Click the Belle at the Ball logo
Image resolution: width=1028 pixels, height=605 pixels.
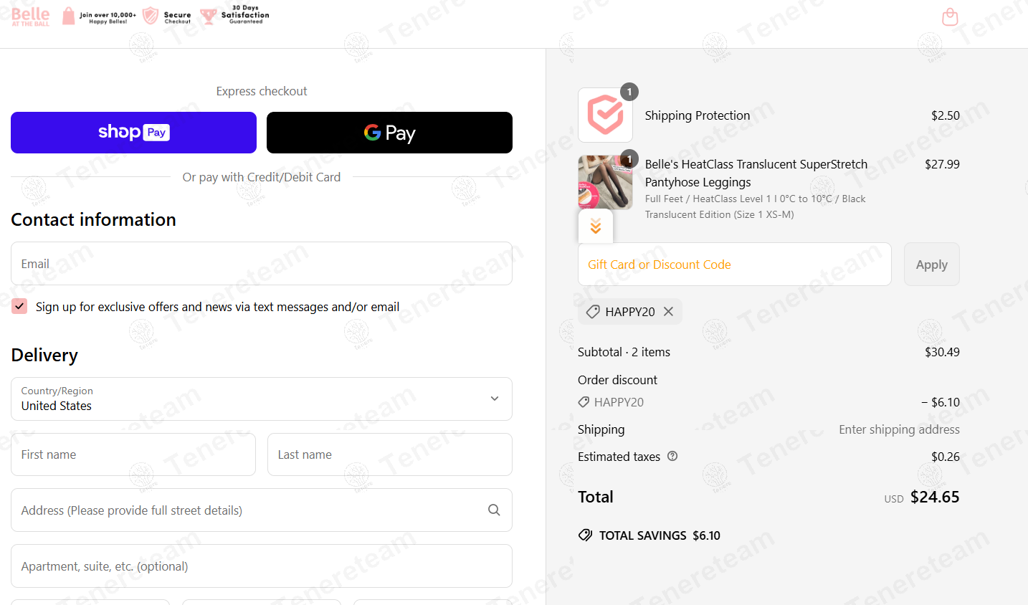click(31, 16)
